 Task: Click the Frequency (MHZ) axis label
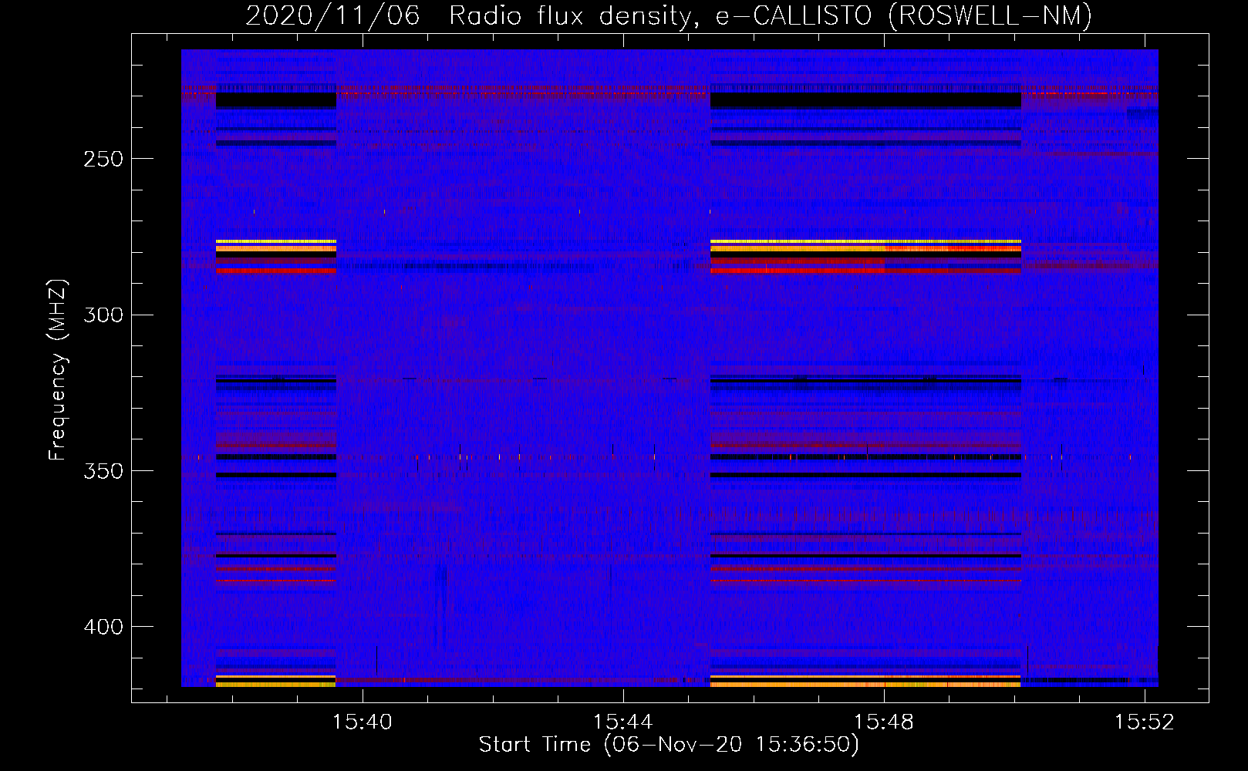pyautogui.click(x=58, y=369)
